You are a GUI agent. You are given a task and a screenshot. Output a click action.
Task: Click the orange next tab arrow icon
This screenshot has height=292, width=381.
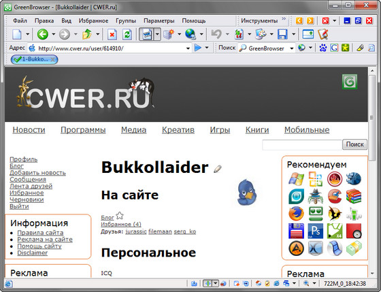[310, 20]
